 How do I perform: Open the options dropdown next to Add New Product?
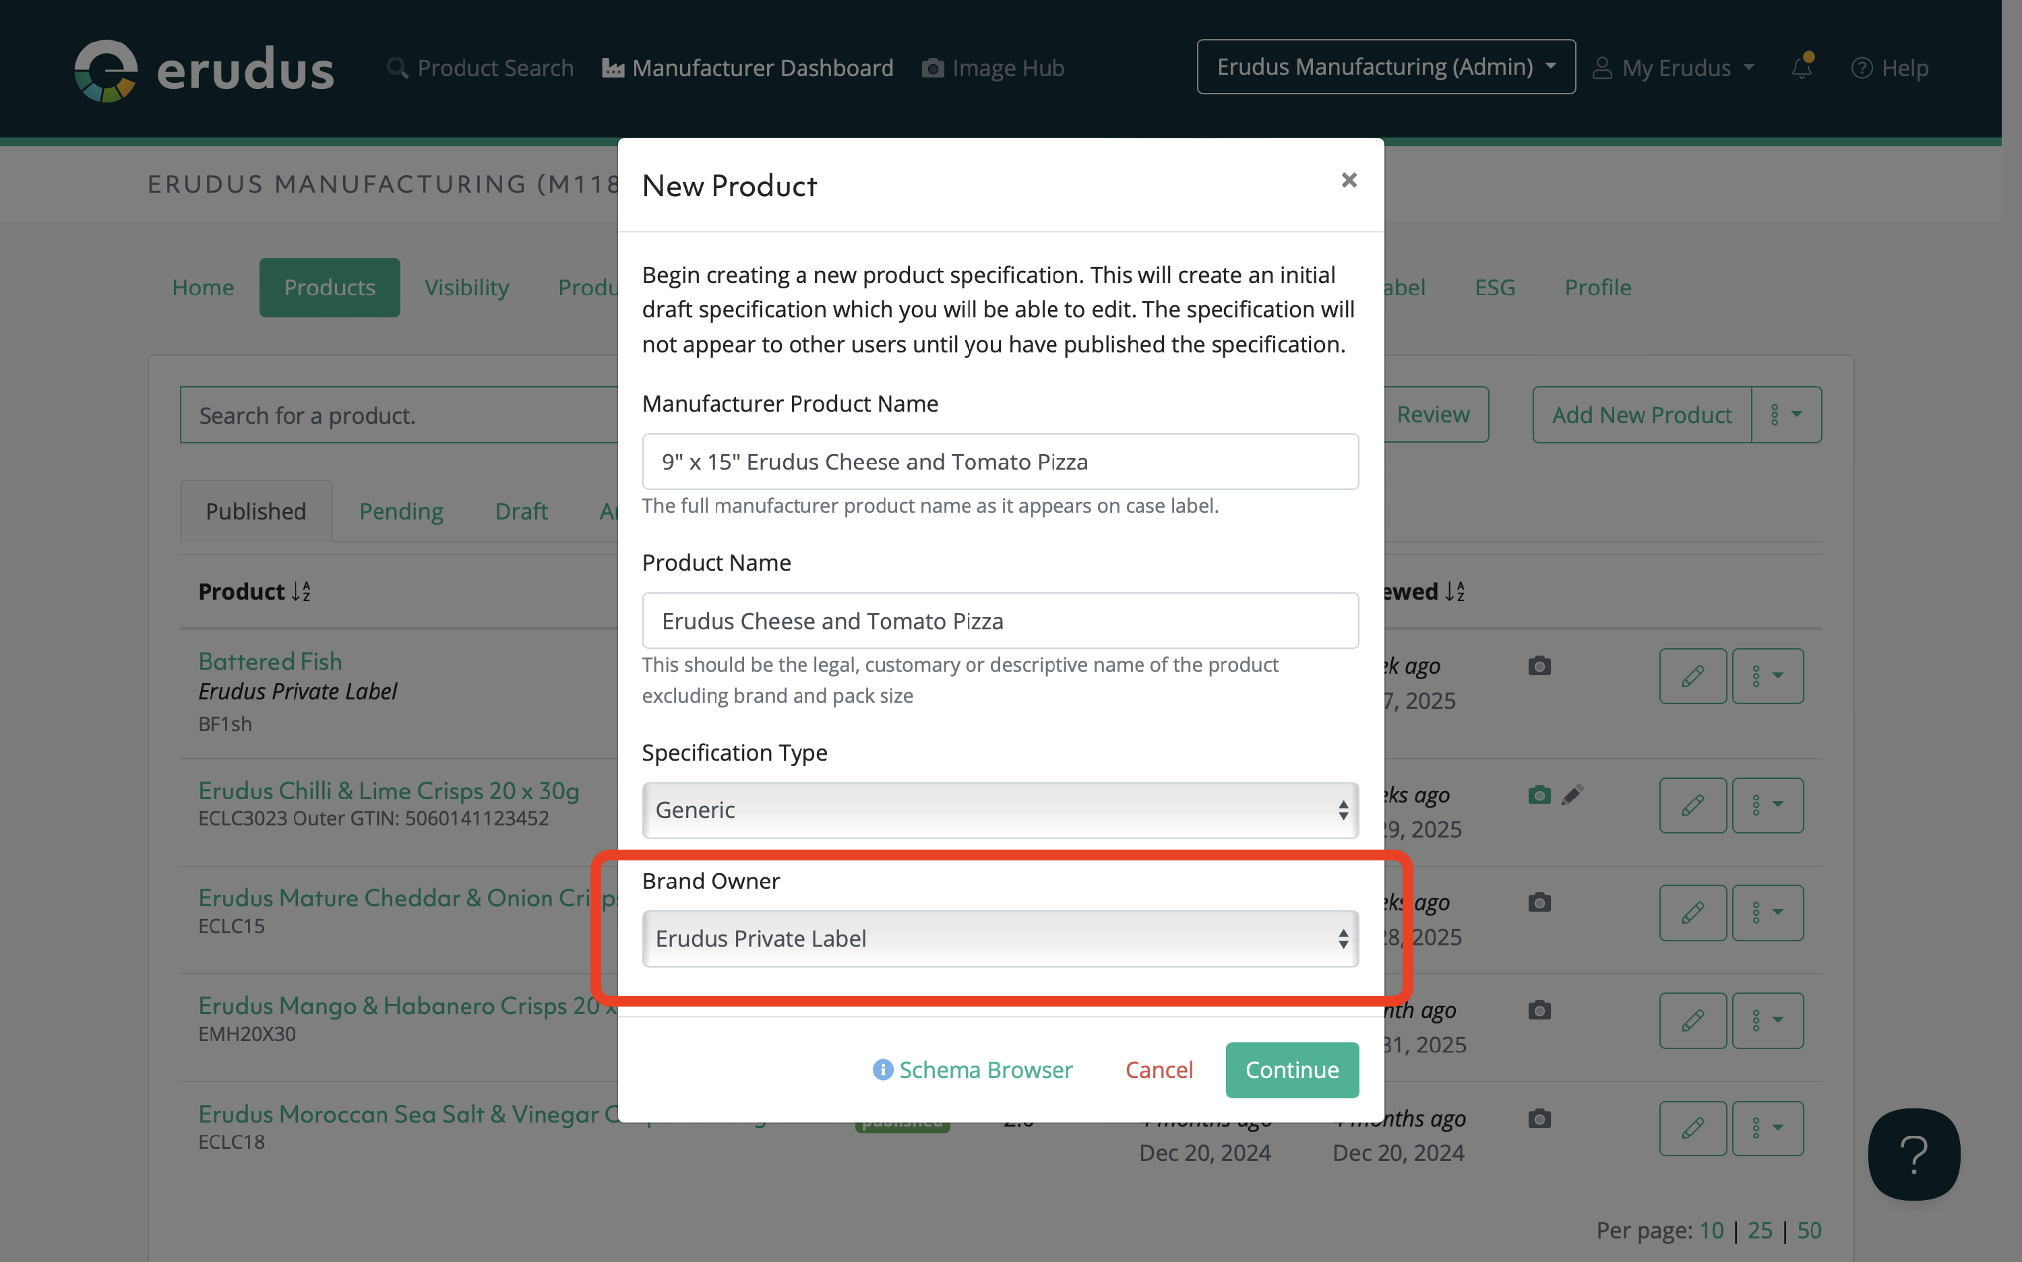[1785, 415]
